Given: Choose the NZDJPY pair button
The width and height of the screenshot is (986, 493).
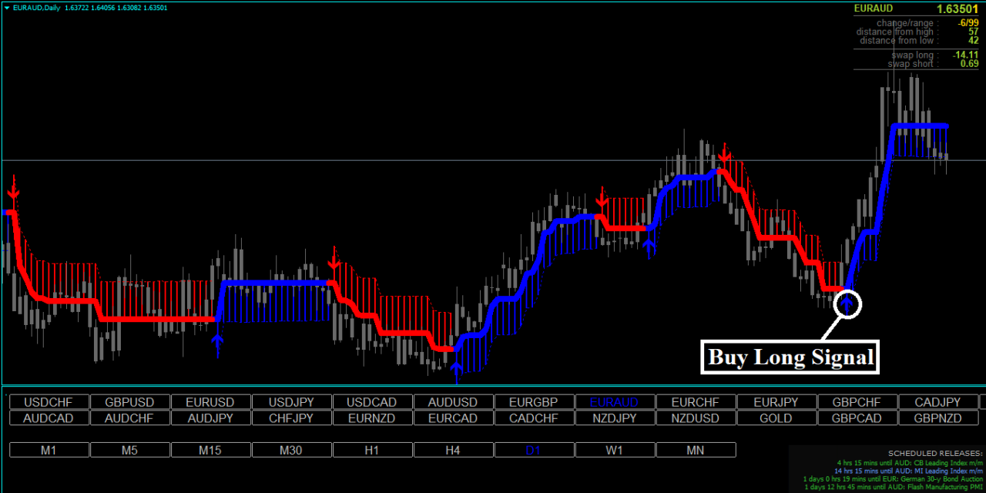Looking at the screenshot, I should [615, 418].
